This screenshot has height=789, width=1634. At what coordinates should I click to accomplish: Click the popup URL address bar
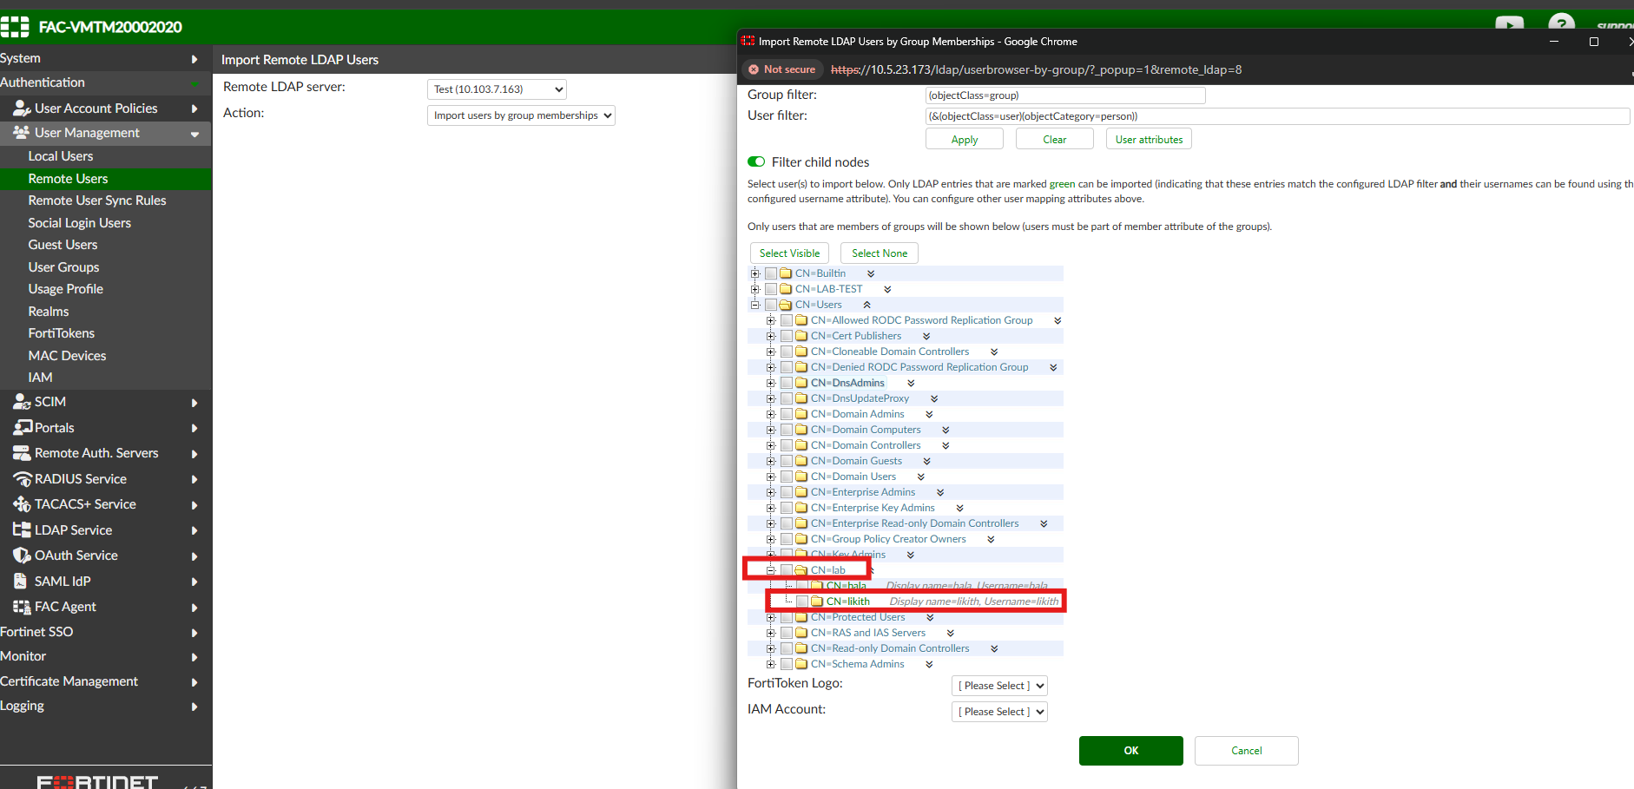click(x=1036, y=69)
